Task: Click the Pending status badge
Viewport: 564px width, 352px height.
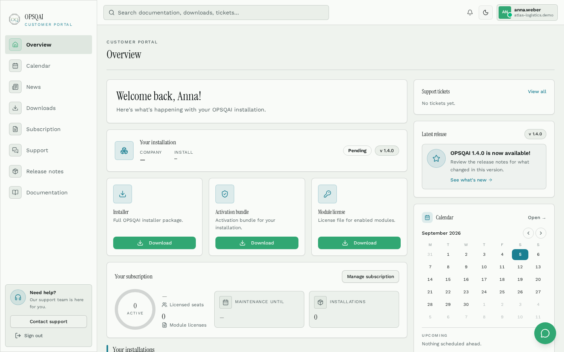Action: tap(357, 151)
